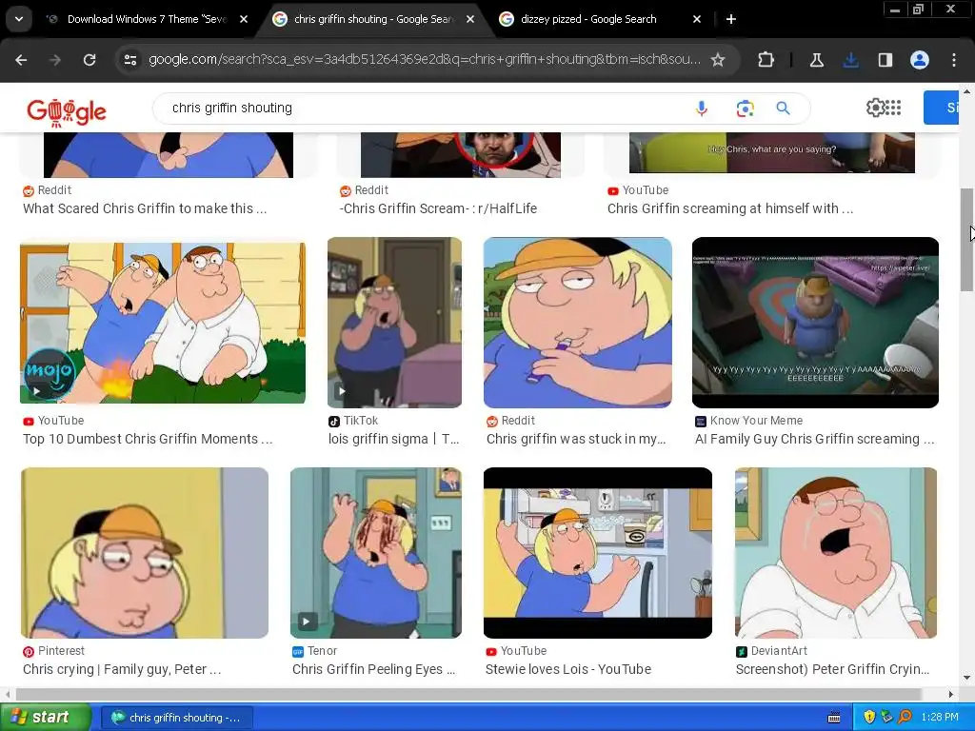This screenshot has height=731, width=975.
Task: Reload the current page
Action: (x=90, y=60)
